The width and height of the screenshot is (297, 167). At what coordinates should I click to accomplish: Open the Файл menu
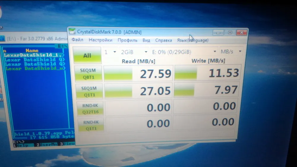click(x=77, y=40)
